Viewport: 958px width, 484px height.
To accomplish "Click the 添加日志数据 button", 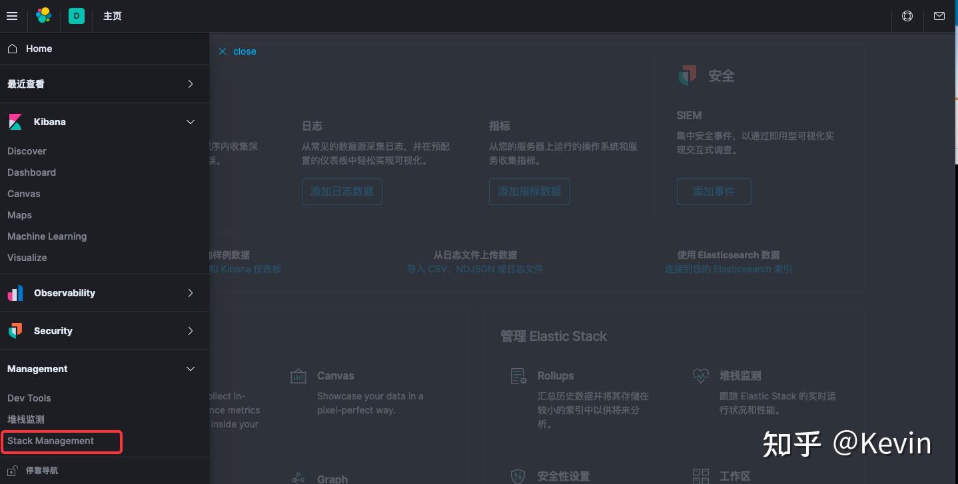I will pos(342,191).
